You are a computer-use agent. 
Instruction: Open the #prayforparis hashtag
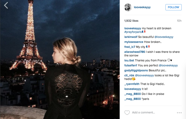133,32
